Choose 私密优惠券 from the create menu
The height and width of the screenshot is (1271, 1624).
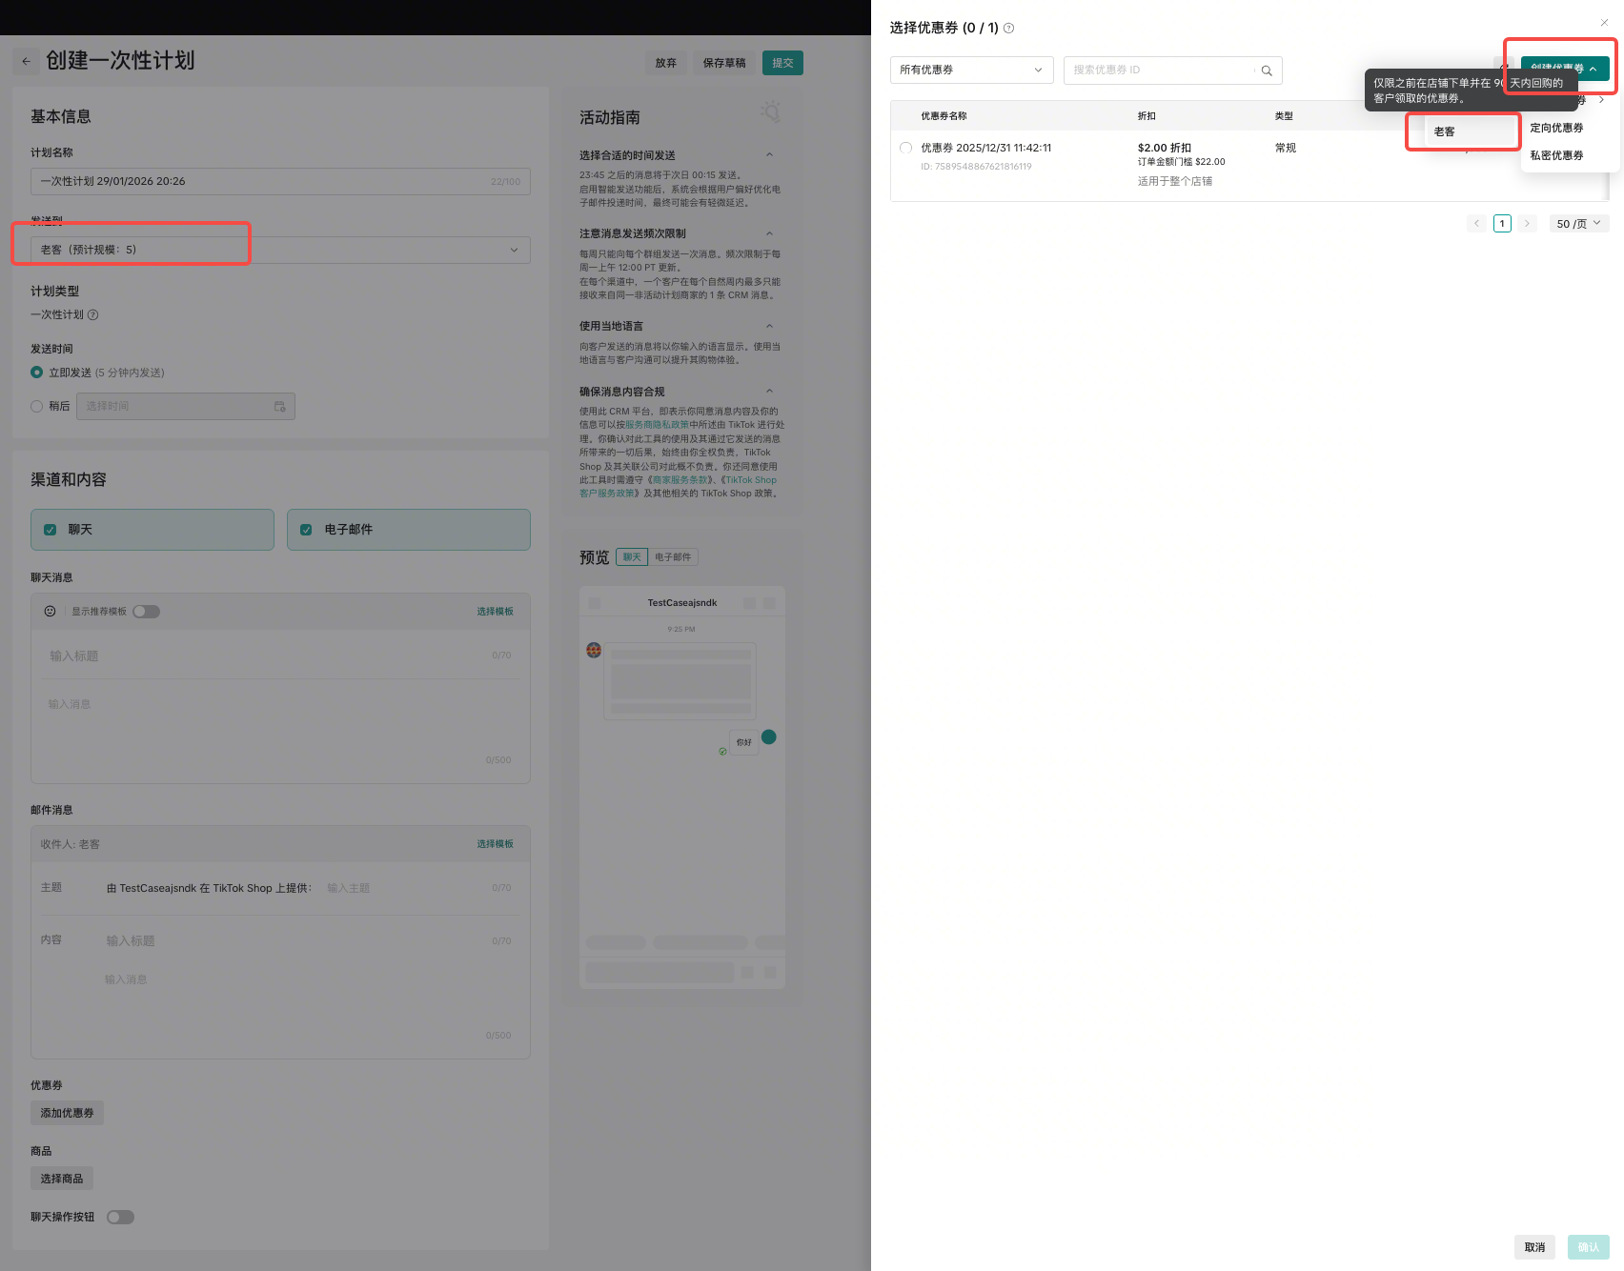point(1556,155)
